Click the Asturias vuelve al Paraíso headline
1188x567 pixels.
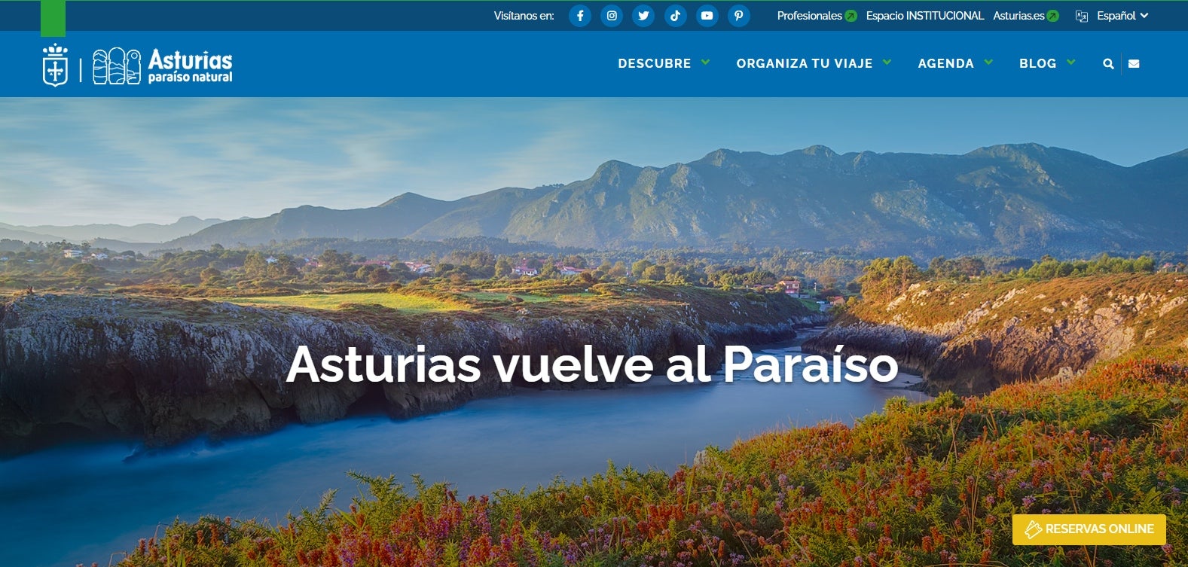[x=592, y=364]
